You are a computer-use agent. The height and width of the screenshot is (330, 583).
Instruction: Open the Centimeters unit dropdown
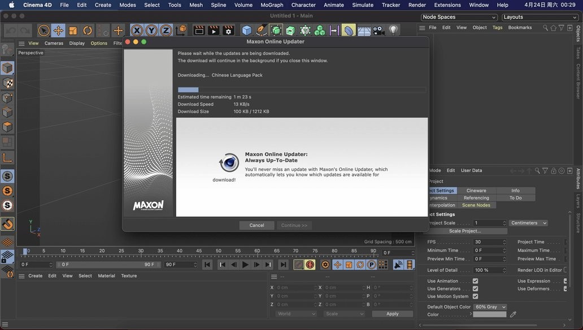point(528,223)
